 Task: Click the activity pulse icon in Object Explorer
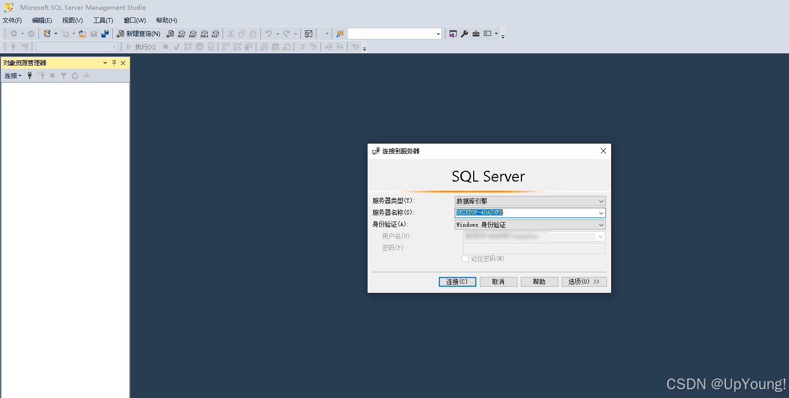86,75
